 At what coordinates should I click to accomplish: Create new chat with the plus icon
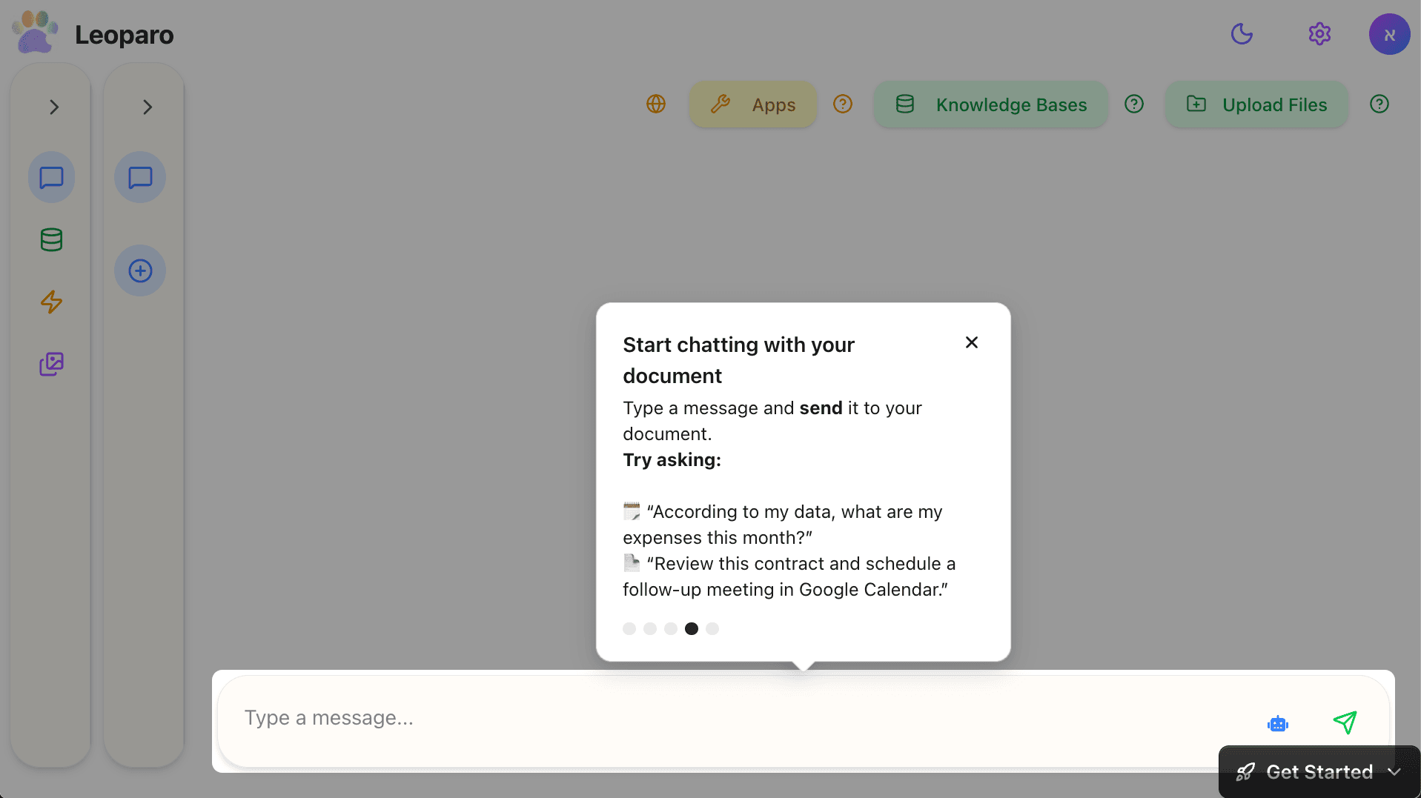tap(140, 270)
